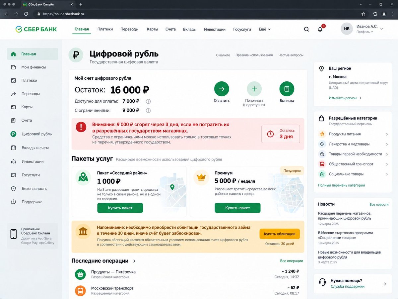The image size is (398, 299).
Task: Expand the Общественный транспорт chevron
Action: pyautogui.click(x=387, y=164)
